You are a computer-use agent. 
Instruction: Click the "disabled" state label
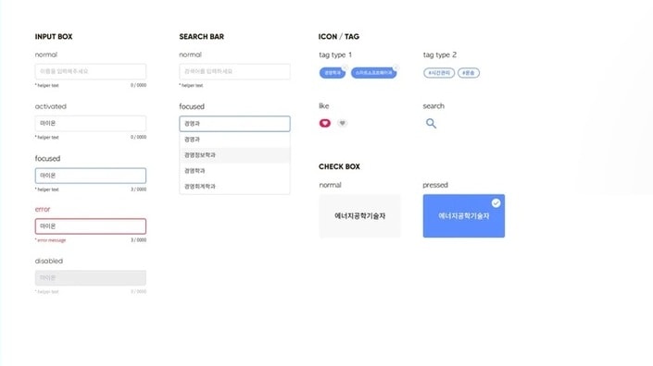[x=49, y=261]
